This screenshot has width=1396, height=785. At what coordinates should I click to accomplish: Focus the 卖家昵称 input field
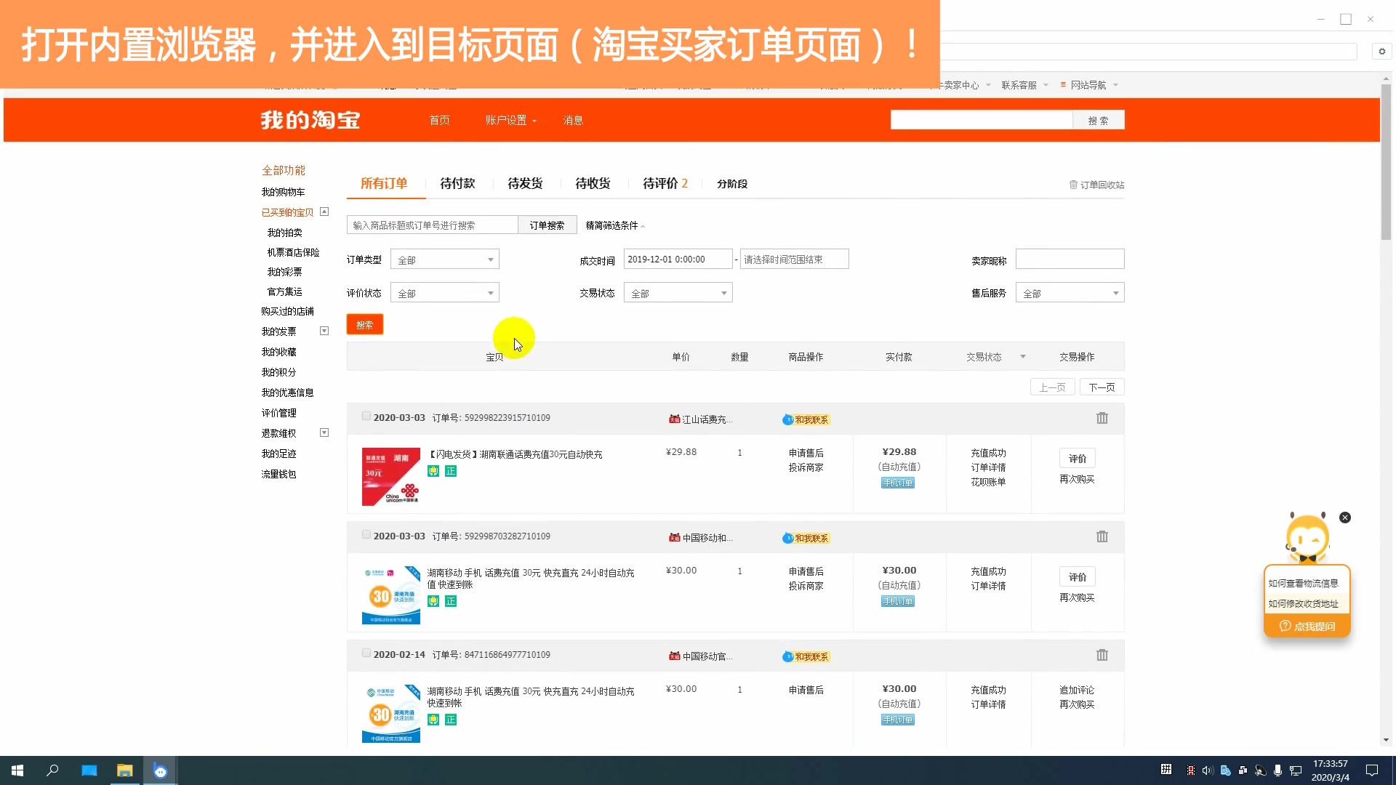1070,259
